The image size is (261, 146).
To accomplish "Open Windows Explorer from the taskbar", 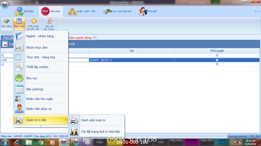I will [29, 142].
